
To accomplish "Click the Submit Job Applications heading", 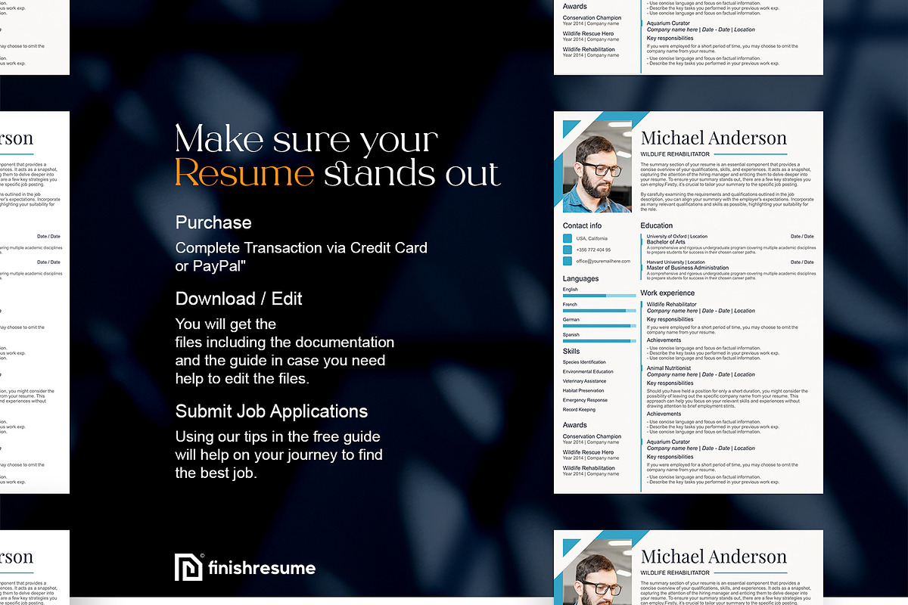I will [272, 411].
